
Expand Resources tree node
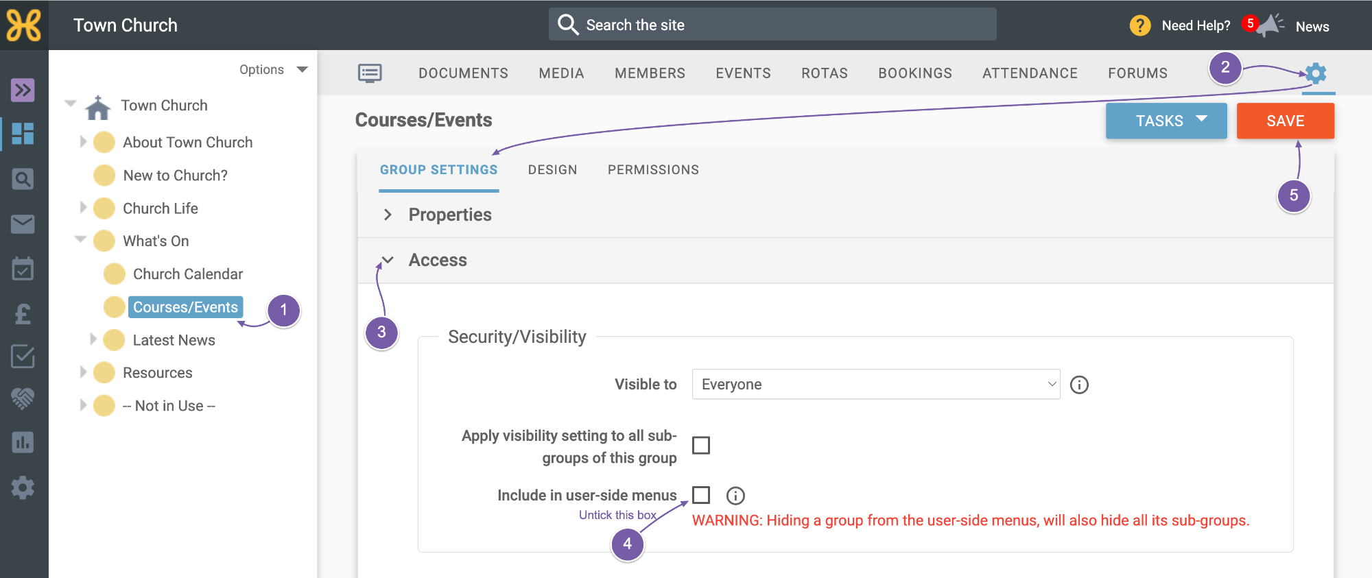point(84,372)
